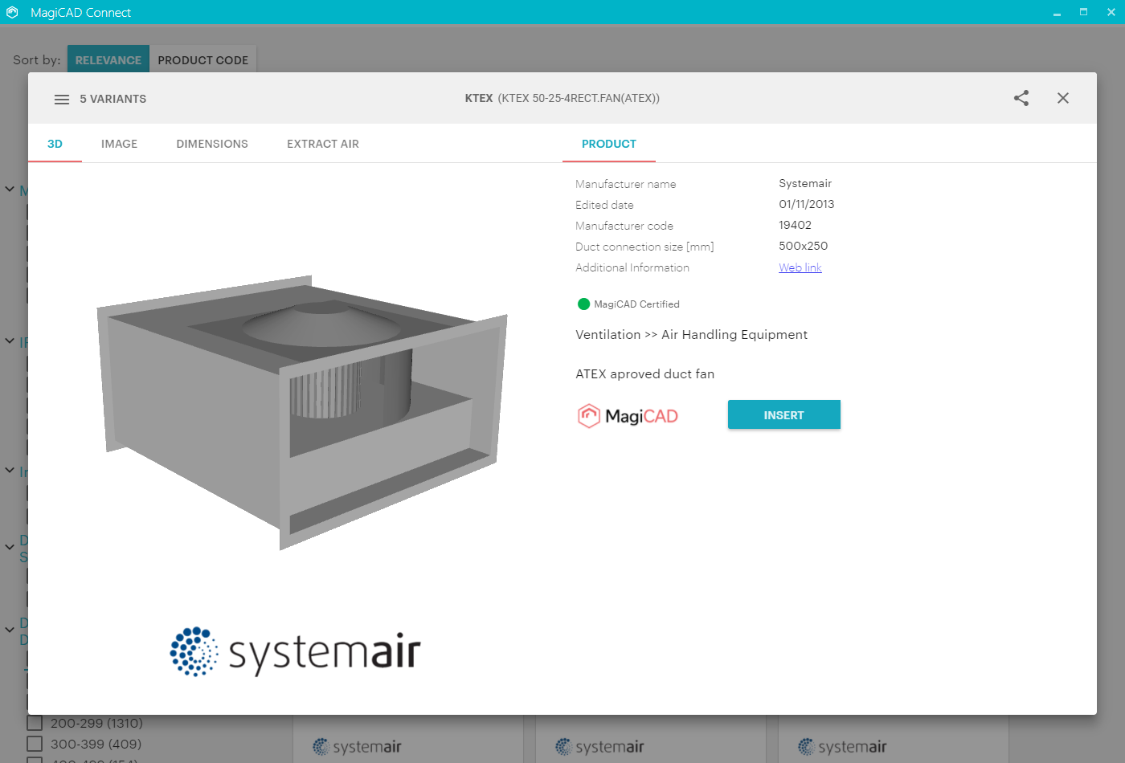Check the 200-299 (1310) filter checkbox
The height and width of the screenshot is (763, 1125).
35,723
